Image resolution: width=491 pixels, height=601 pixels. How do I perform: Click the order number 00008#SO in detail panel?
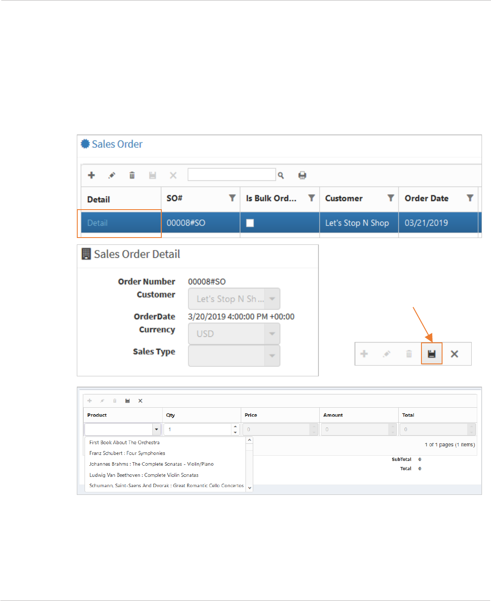click(207, 281)
